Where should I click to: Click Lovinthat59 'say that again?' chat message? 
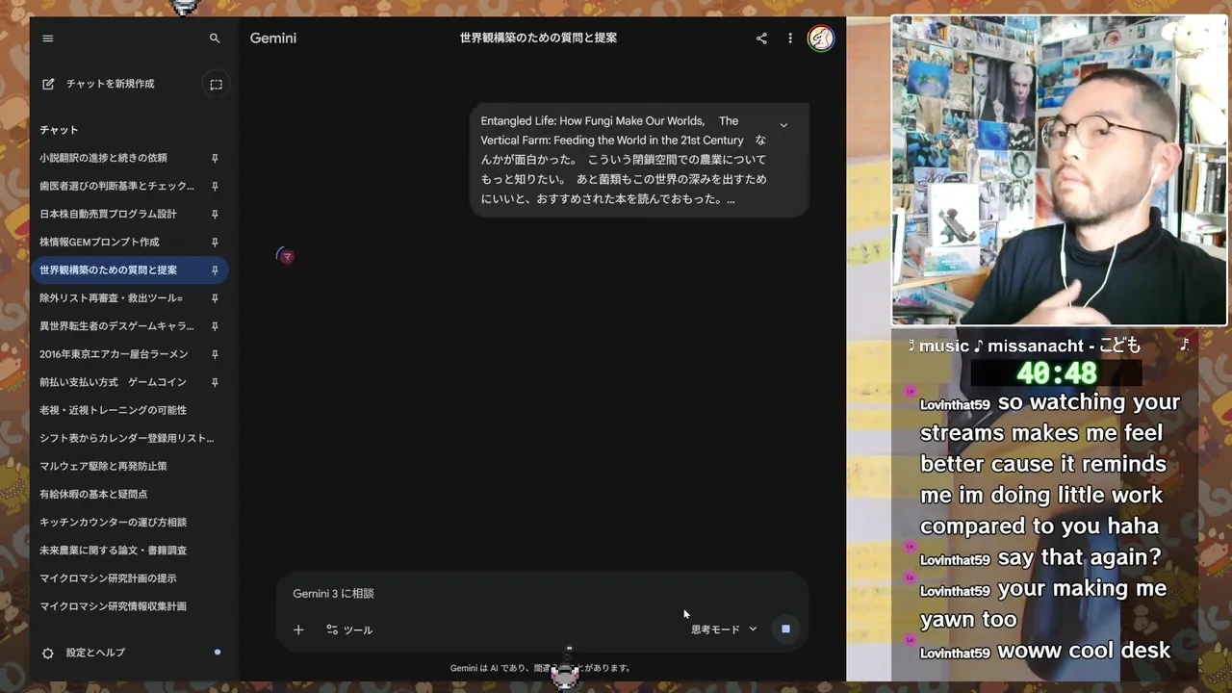pyautogui.click(x=1040, y=557)
